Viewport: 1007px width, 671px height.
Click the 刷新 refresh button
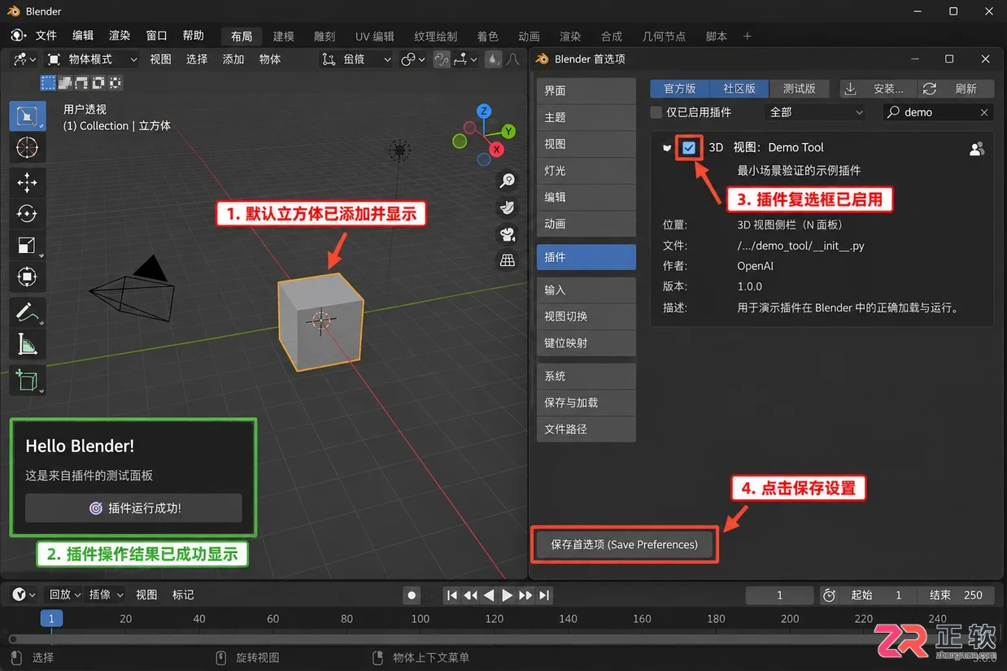pyautogui.click(x=957, y=89)
